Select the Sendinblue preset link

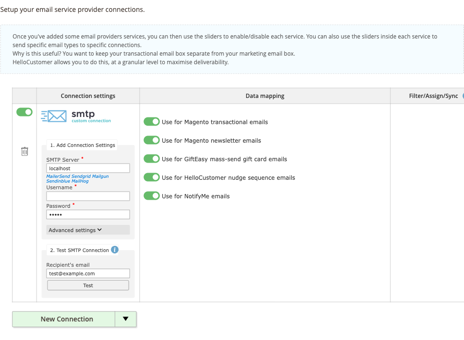click(58, 181)
